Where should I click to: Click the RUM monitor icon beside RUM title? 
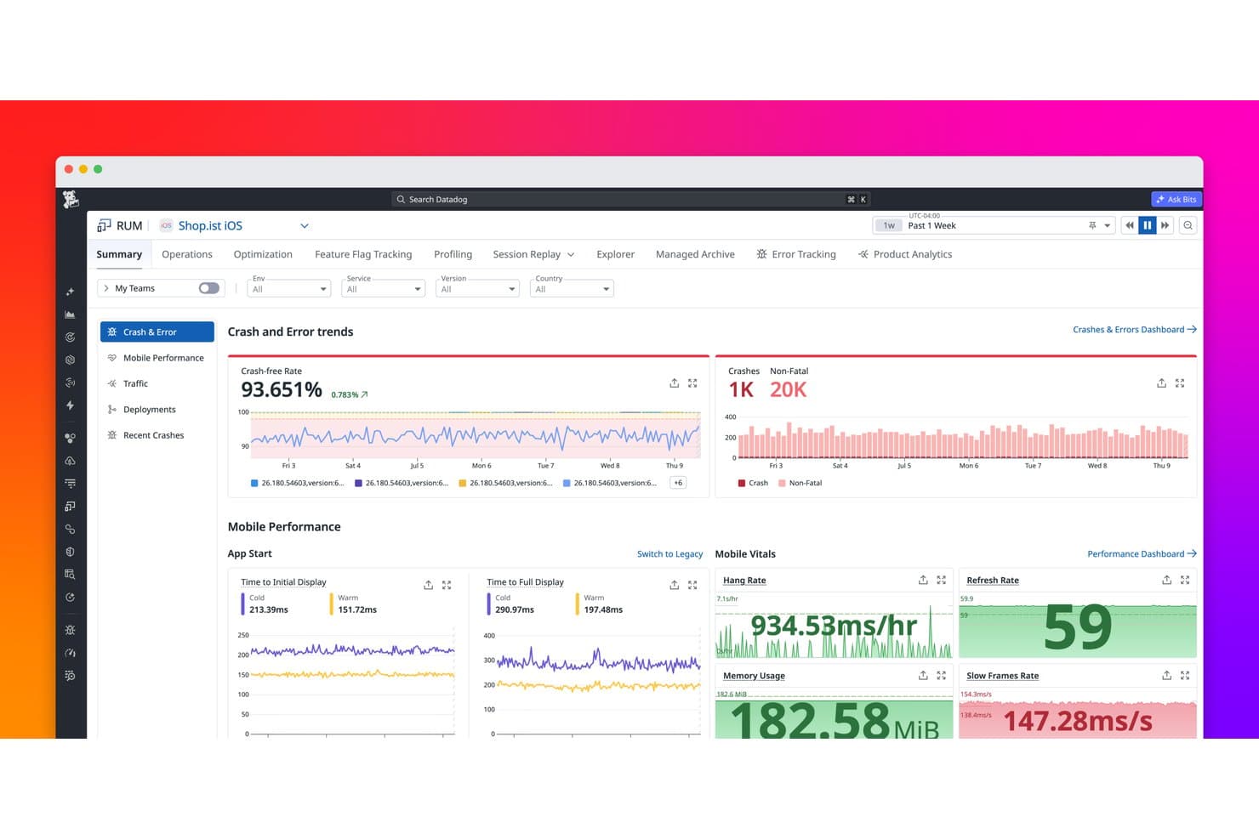tap(104, 225)
